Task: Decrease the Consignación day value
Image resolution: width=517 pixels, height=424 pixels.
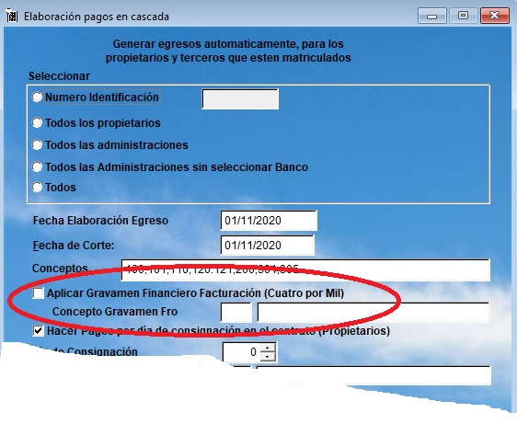Action: tap(268, 357)
